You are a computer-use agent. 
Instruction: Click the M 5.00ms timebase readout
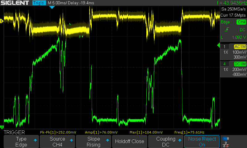[57, 3]
